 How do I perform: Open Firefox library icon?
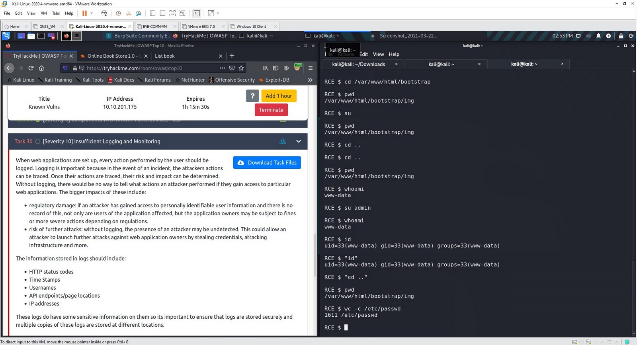(265, 68)
